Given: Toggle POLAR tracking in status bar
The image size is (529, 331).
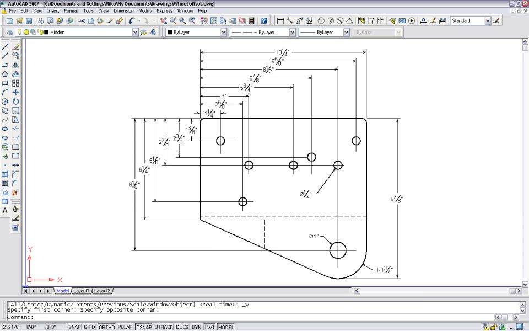Looking at the screenshot, I should 125,327.
